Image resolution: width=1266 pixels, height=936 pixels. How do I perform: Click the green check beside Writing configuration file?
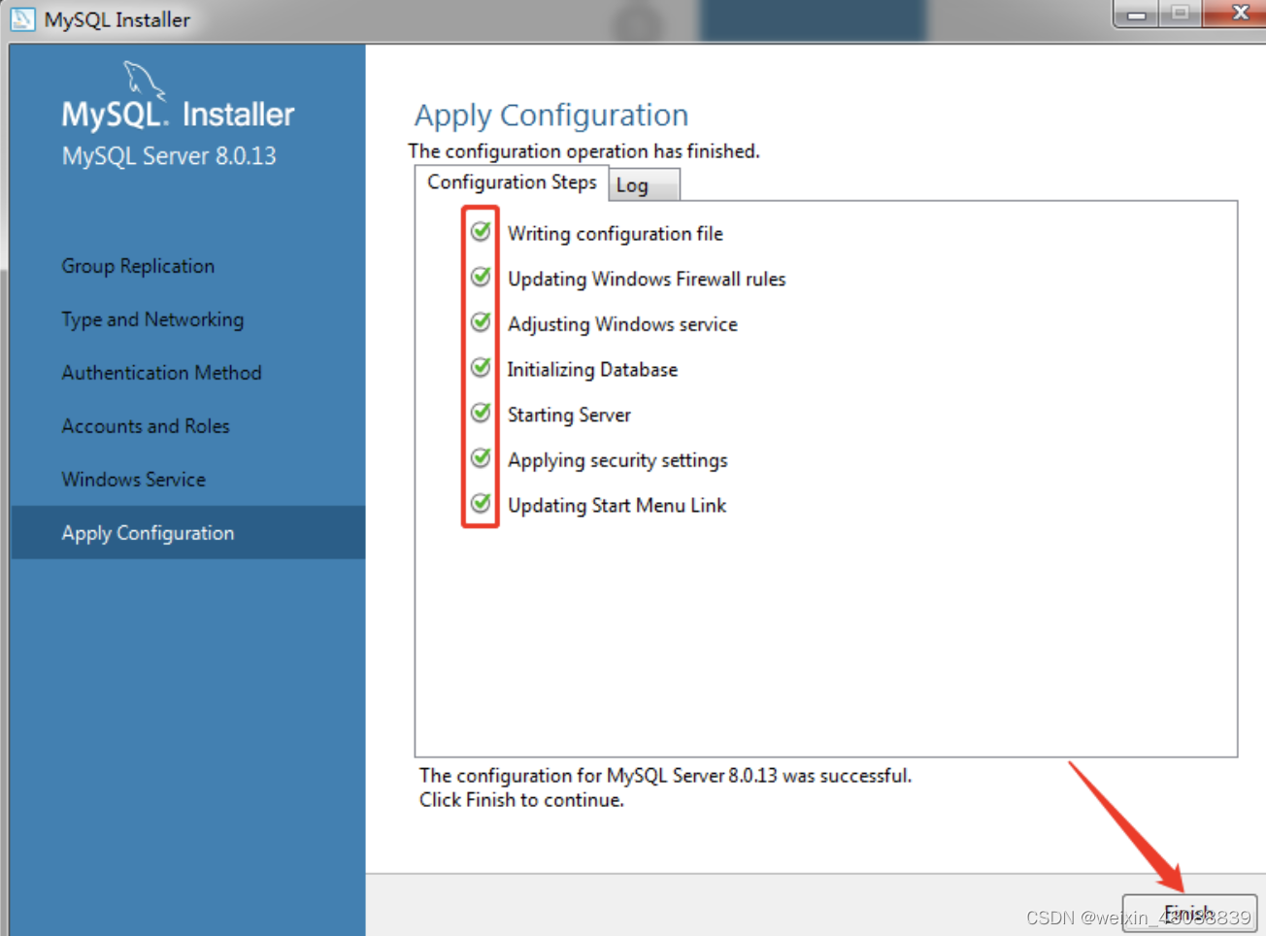click(481, 232)
